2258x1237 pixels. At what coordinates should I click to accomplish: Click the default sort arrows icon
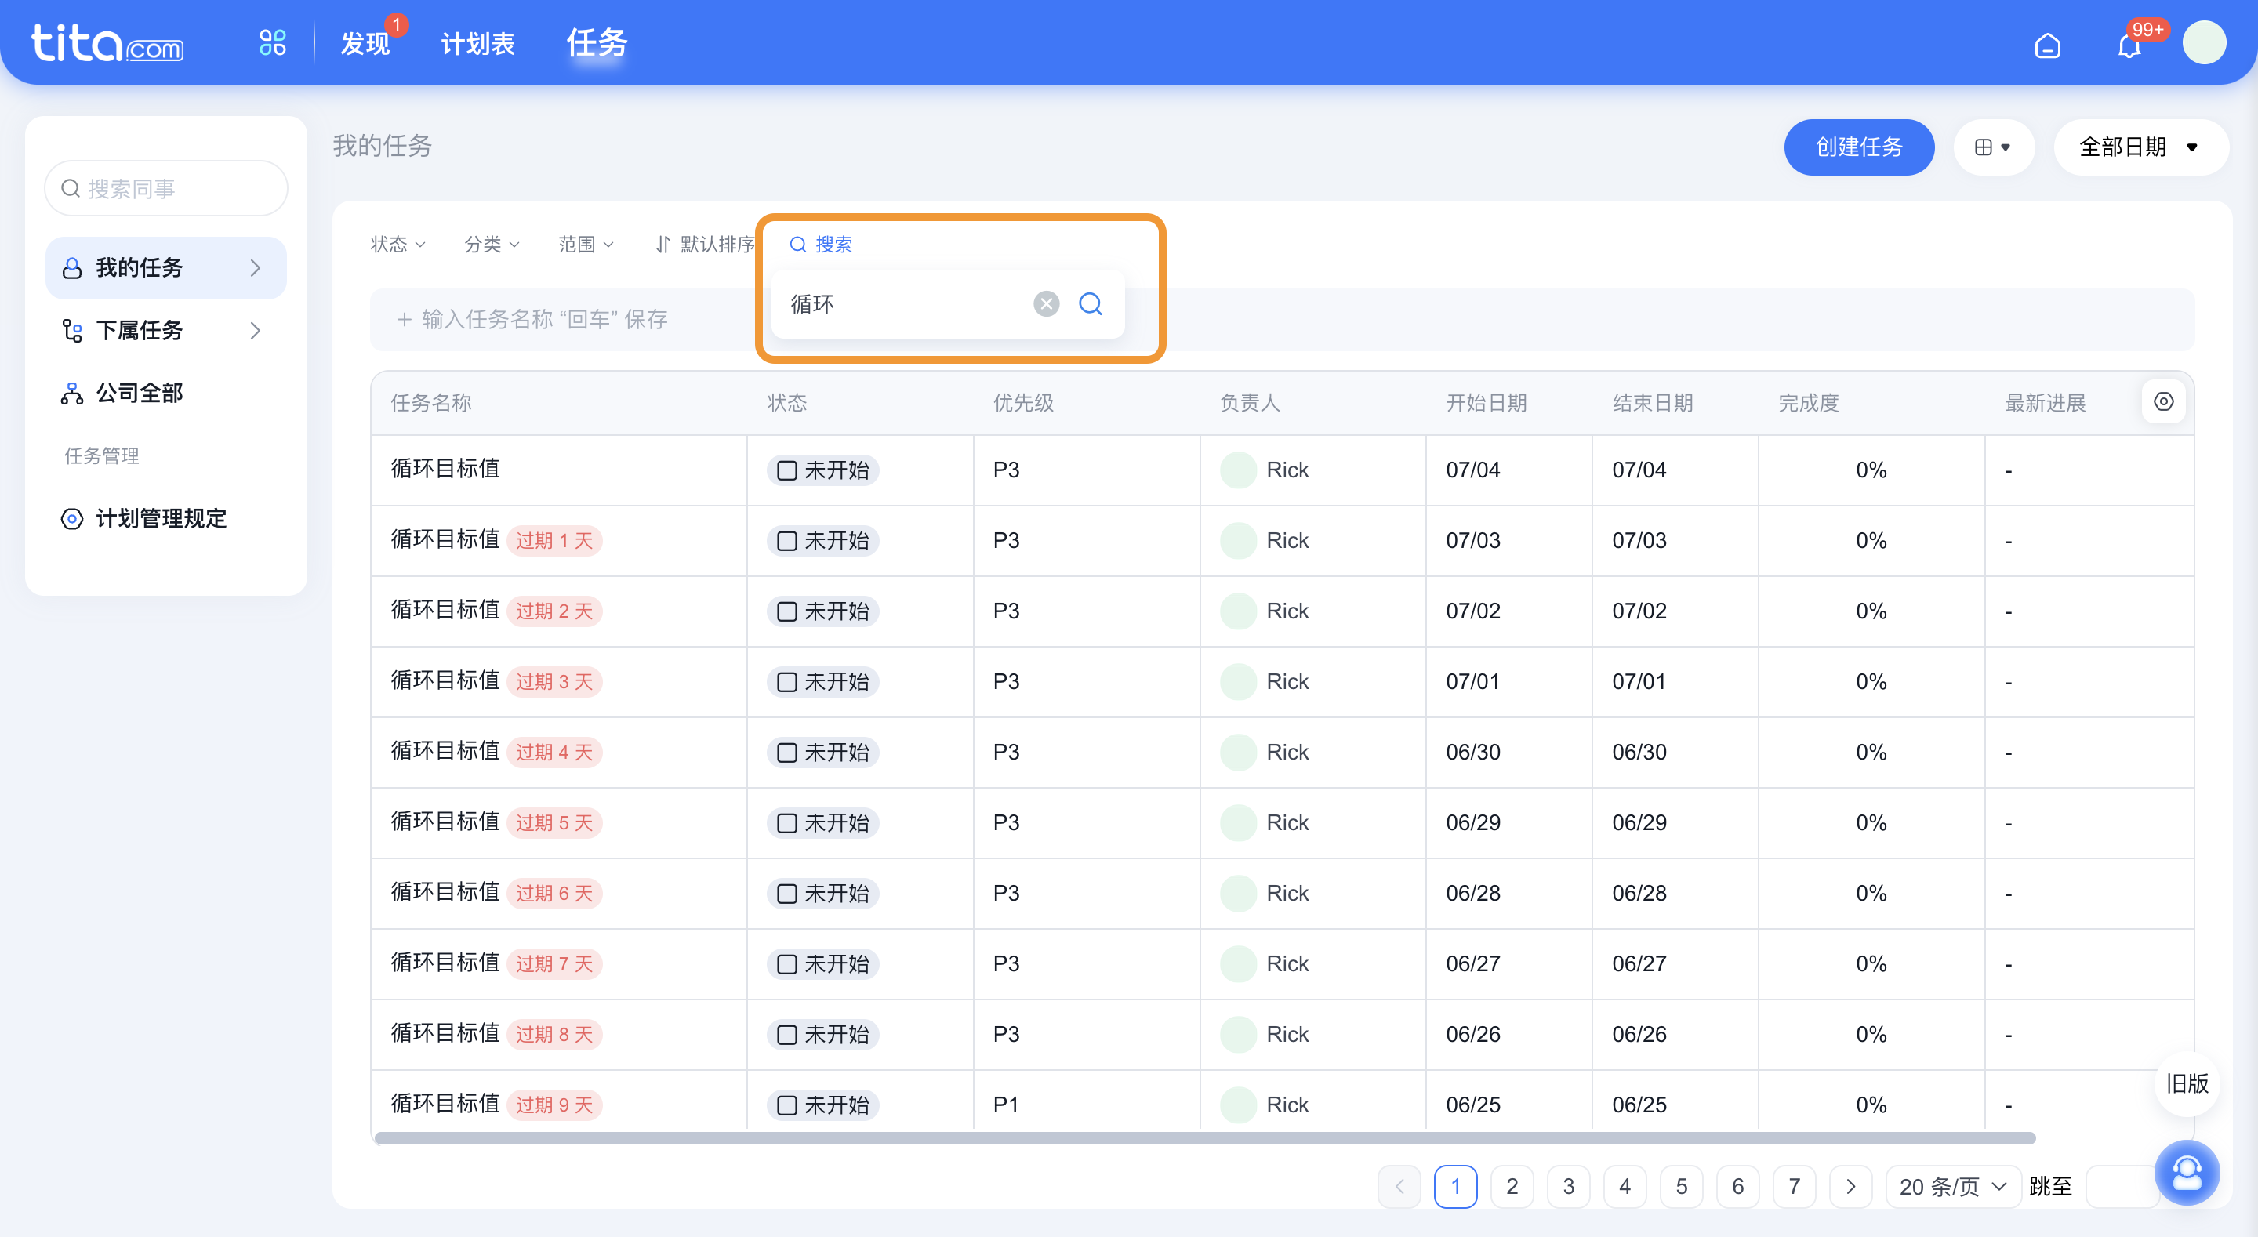coord(663,244)
